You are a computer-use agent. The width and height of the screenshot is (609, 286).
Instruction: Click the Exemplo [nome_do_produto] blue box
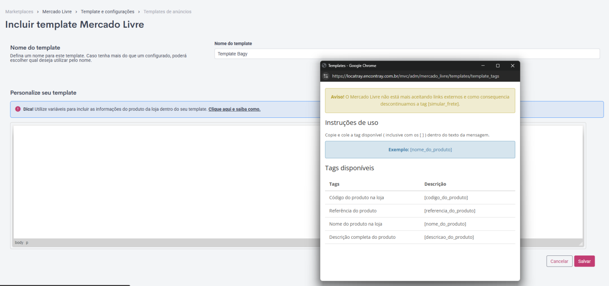click(x=420, y=150)
